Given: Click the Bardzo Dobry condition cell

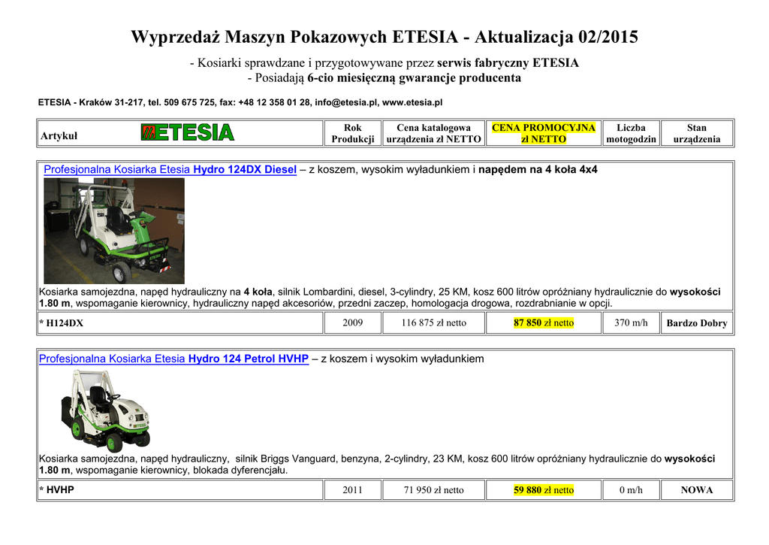Looking at the screenshot, I should pos(696,323).
